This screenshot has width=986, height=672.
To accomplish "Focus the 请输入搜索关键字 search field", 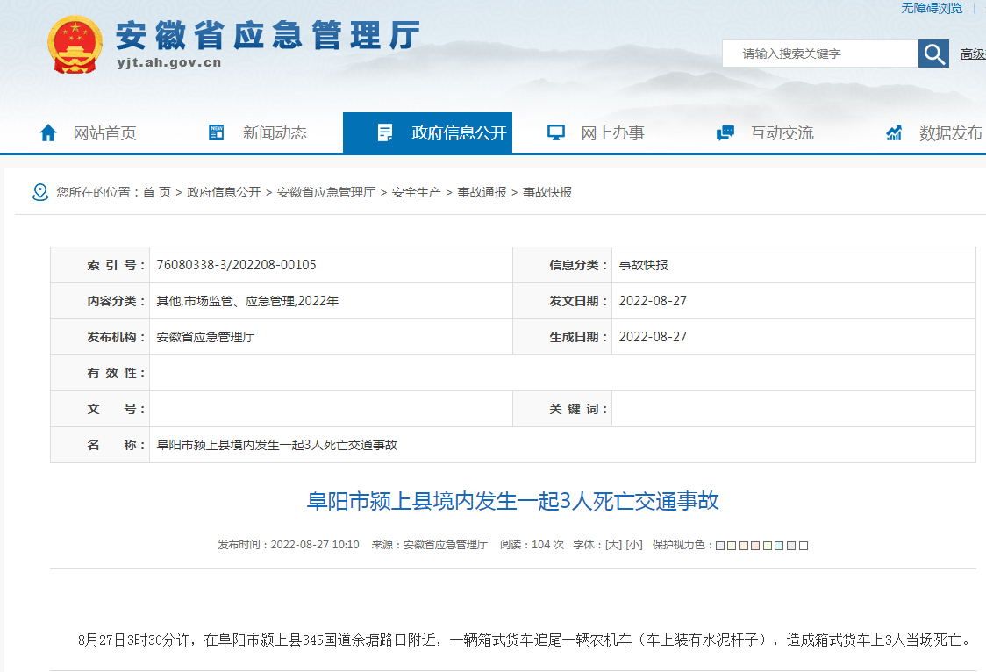I will [x=820, y=54].
